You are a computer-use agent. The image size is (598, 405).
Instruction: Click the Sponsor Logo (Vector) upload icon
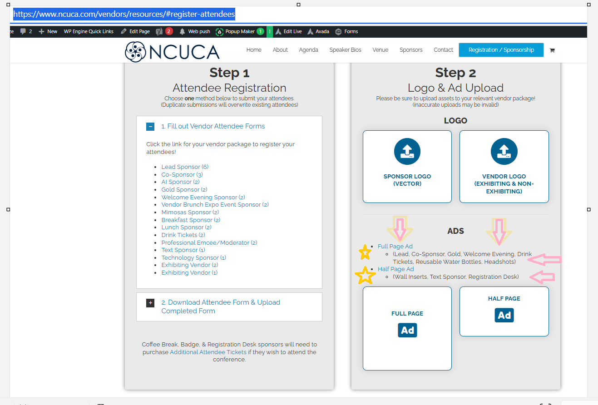(407, 152)
